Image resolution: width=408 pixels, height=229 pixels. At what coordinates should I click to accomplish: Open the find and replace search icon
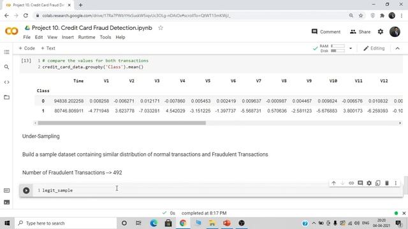(7, 67)
